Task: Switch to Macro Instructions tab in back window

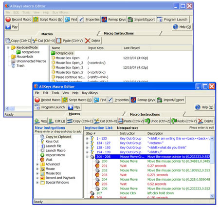Action: coord(119,33)
